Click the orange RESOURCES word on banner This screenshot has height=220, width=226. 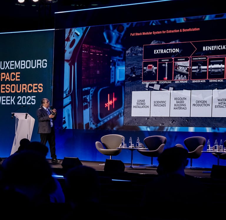click(x=21, y=88)
